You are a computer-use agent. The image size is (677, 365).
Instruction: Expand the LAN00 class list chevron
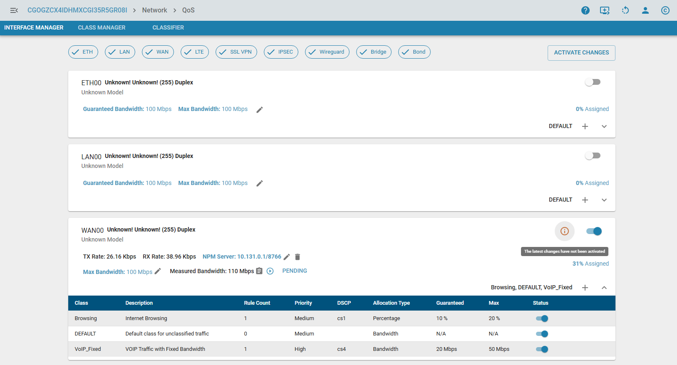[604, 200]
